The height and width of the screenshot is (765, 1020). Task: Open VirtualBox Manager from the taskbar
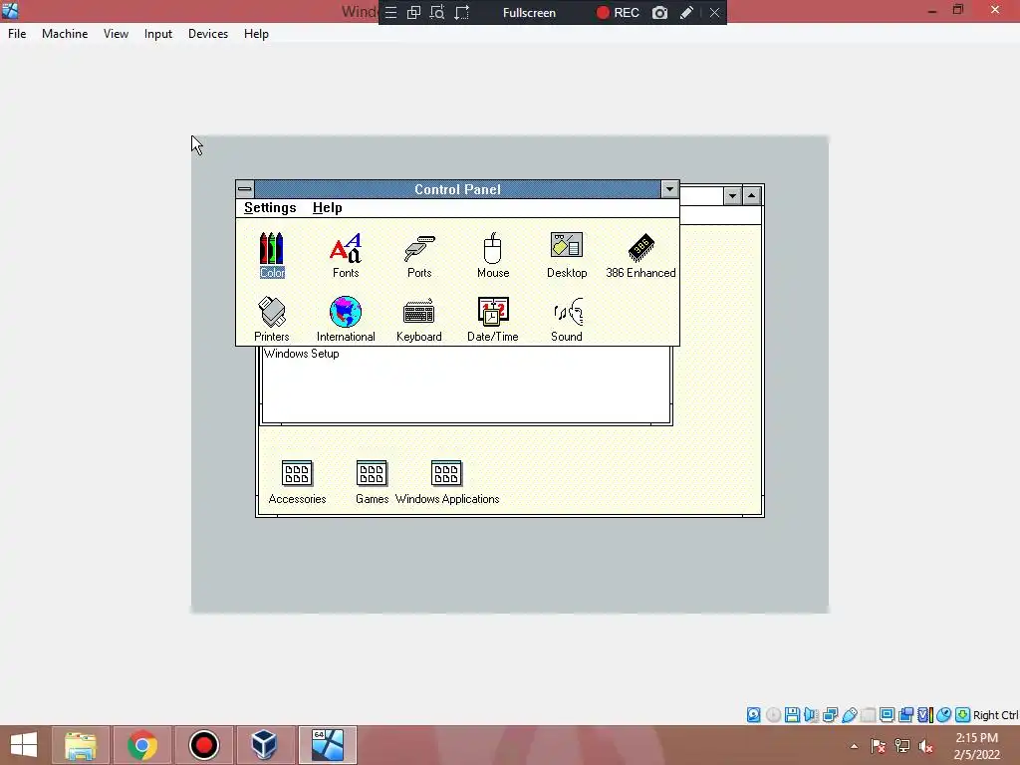pyautogui.click(x=265, y=745)
